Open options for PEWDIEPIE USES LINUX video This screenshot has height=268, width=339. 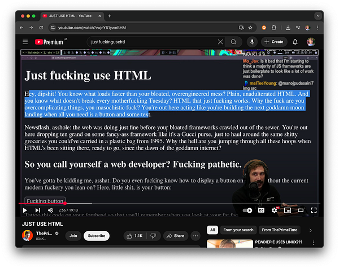[314, 243]
